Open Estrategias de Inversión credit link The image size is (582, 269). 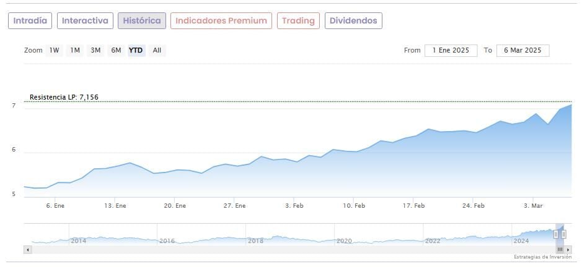[542, 257]
